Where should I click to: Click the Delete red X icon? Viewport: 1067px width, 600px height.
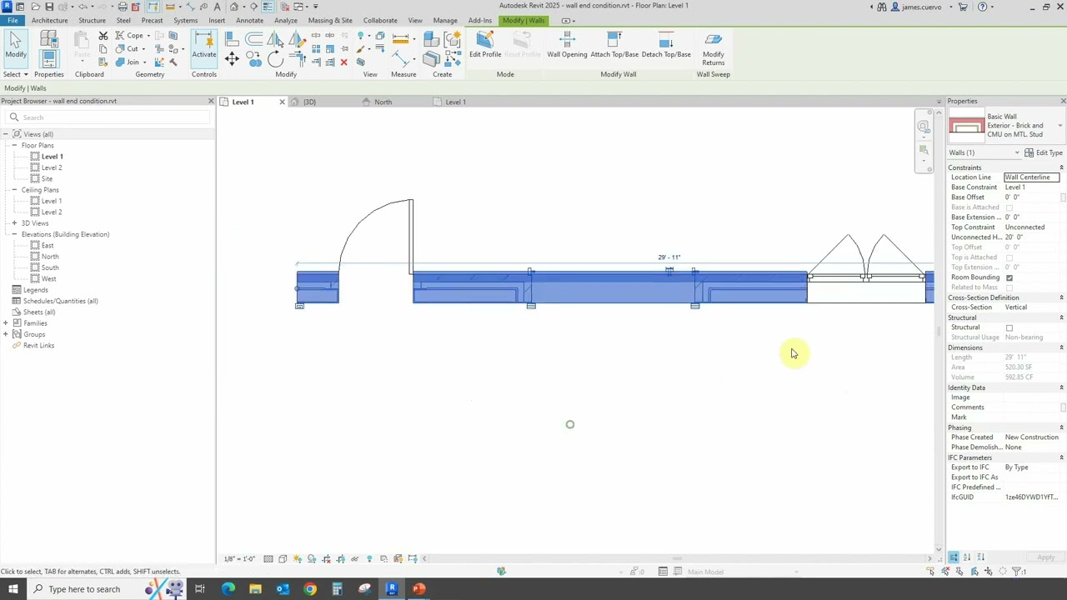(x=343, y=62)
